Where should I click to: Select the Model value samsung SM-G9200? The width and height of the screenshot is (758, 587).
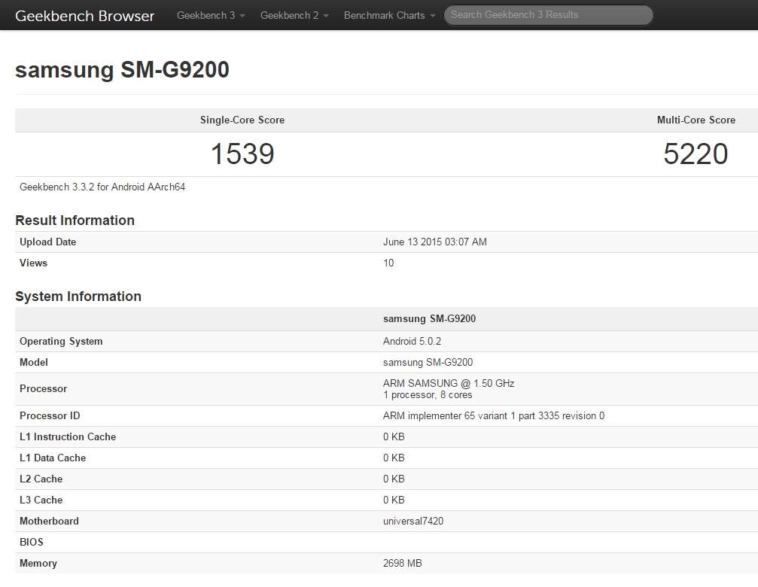coord(428,362)
